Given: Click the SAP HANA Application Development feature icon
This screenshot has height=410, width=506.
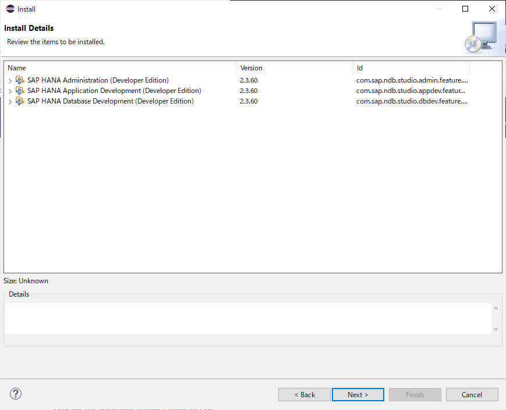Looking at the screenshot, I should click(20, 91).
